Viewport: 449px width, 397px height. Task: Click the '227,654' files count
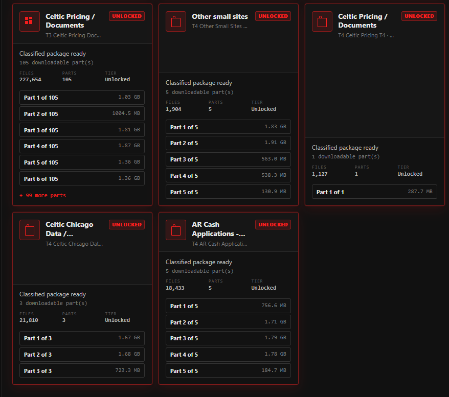(x=30, y=80)
